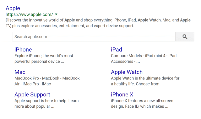Visit the Apple Watch sitelink
The height and width of the screenshot is (119, 201).
coord(127,72)
